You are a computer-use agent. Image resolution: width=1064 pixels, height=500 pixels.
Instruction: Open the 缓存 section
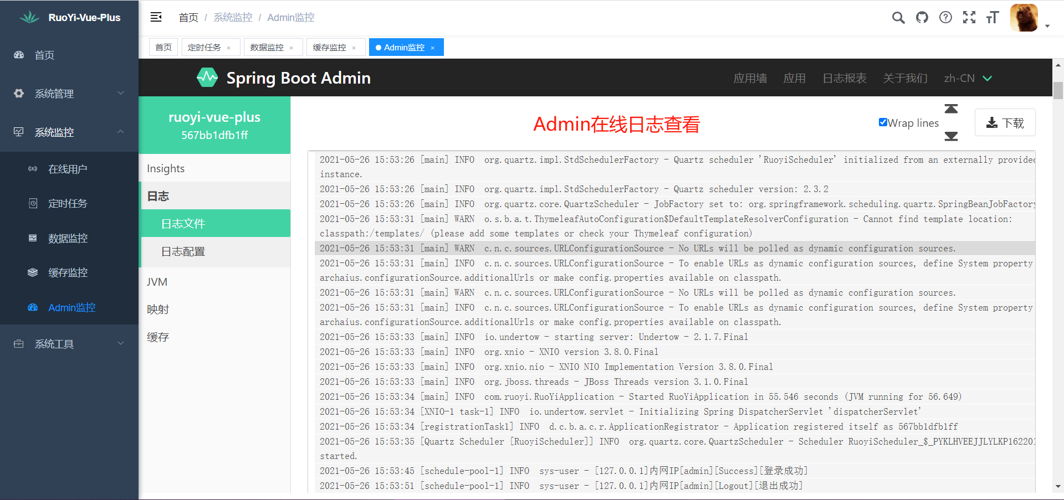[x=214, y=337]
